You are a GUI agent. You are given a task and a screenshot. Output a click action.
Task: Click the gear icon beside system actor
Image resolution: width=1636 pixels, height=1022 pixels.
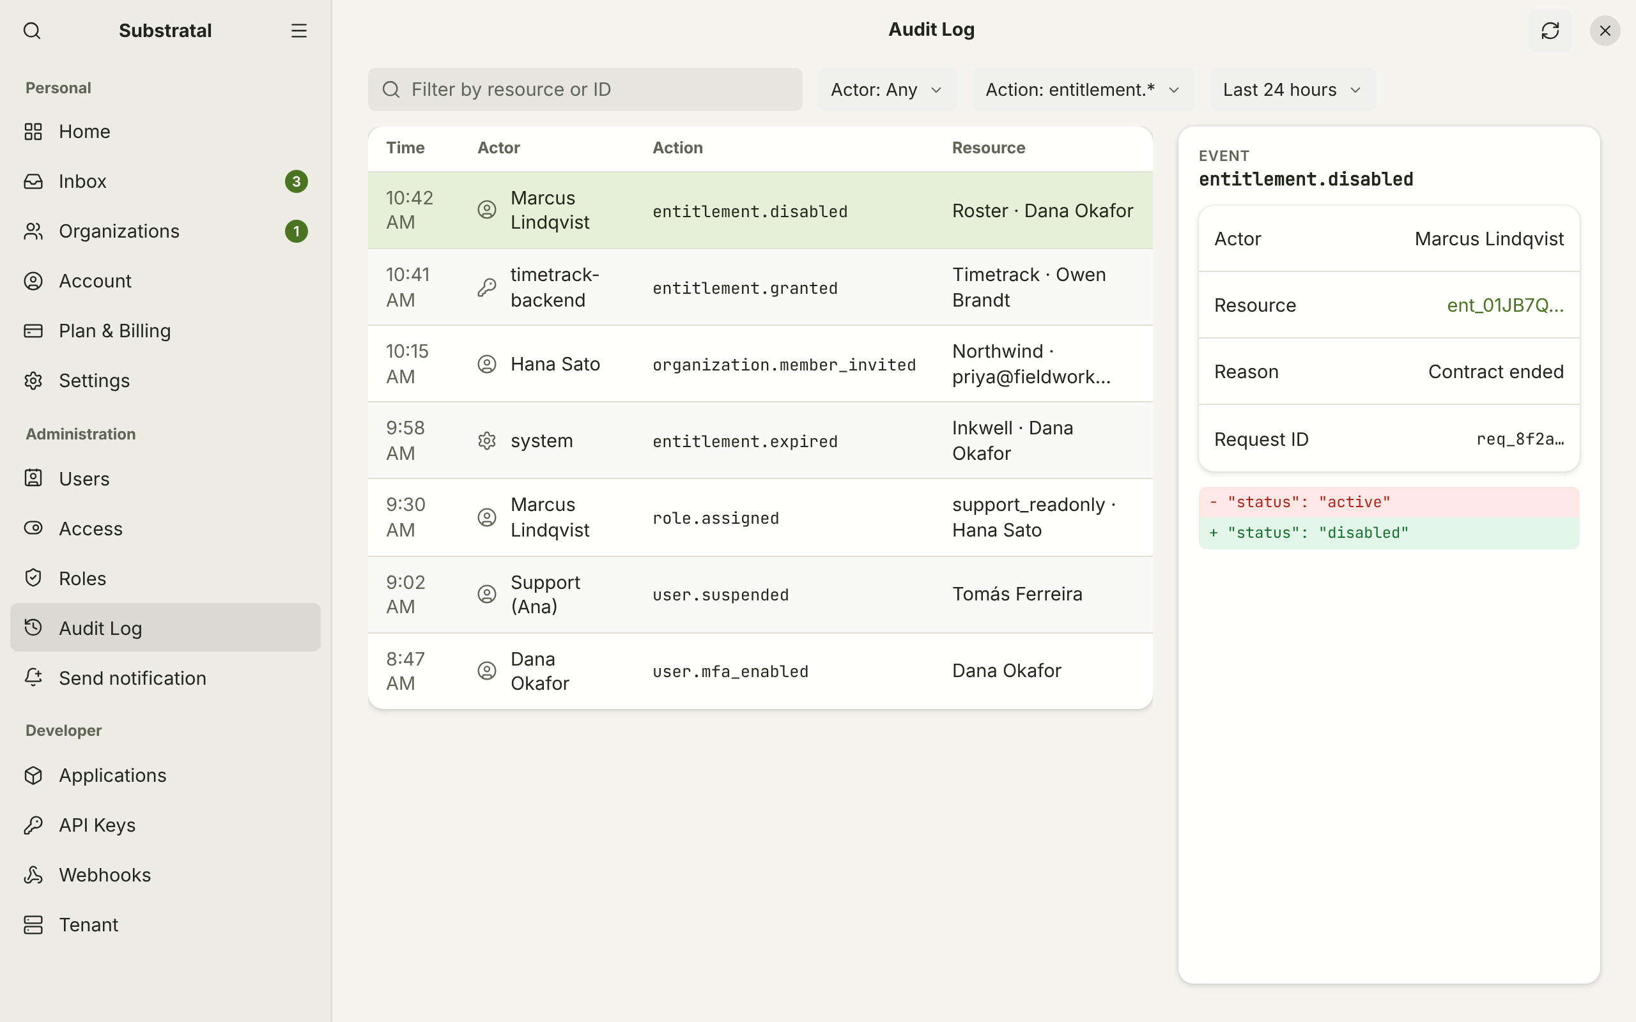point(487,441)
